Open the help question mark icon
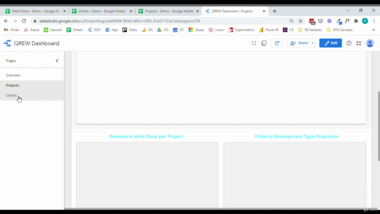 pos(349,43)
